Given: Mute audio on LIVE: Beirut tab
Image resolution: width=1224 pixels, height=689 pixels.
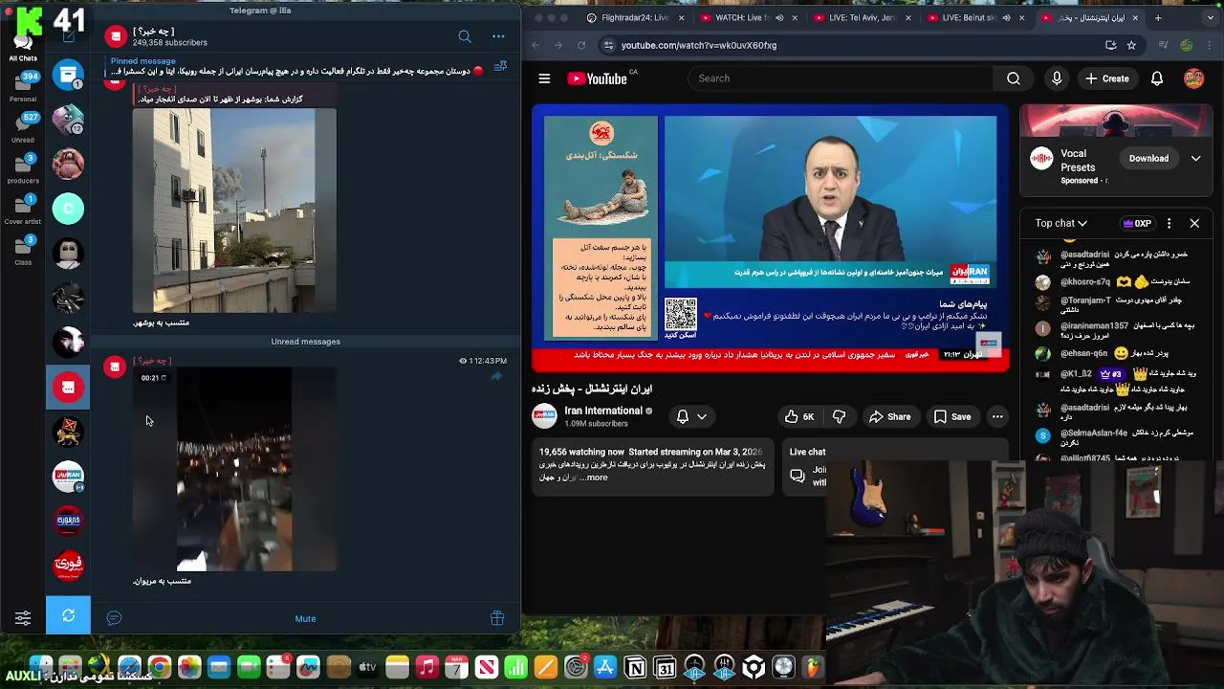Looking at the screenshot, I should [1008, 18].
